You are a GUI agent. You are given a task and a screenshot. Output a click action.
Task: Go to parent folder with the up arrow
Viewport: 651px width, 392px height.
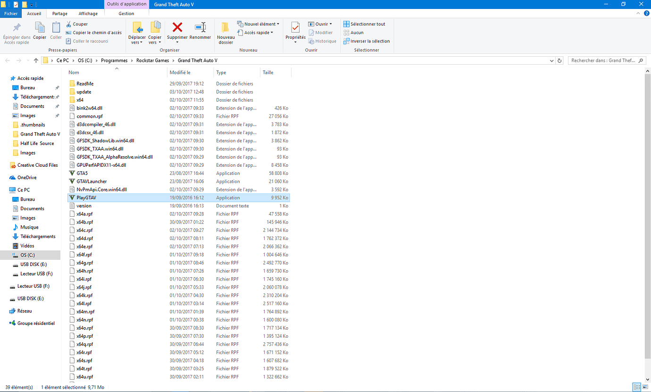(x=36, y=60)
